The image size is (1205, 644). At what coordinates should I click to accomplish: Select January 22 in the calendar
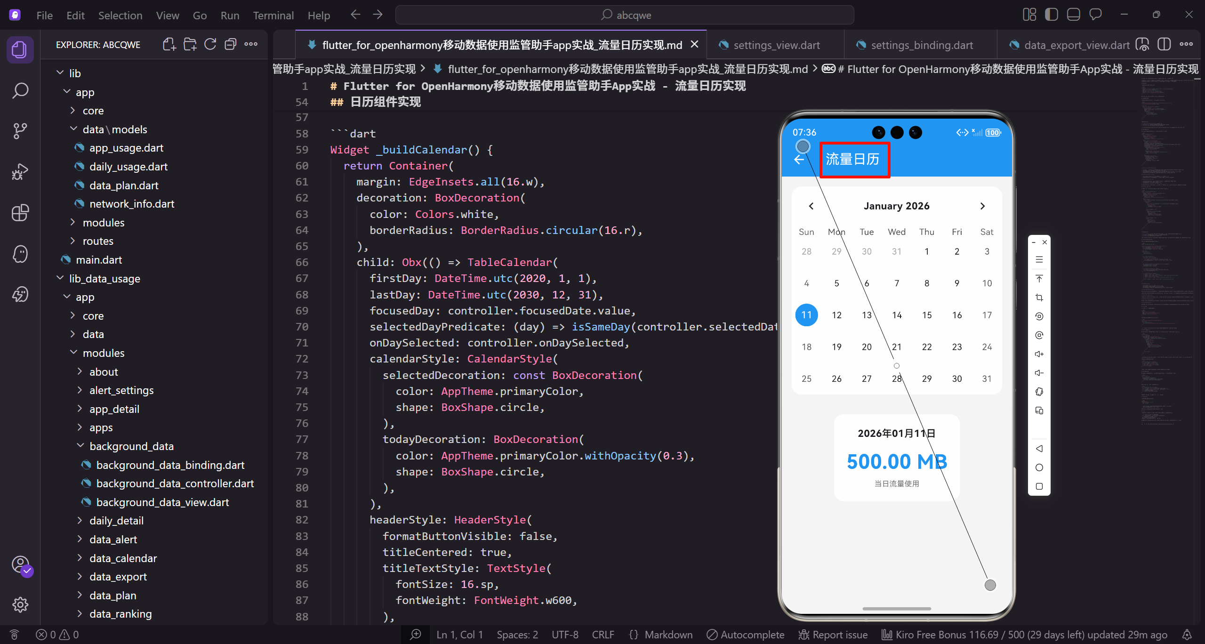click(927, 347)
